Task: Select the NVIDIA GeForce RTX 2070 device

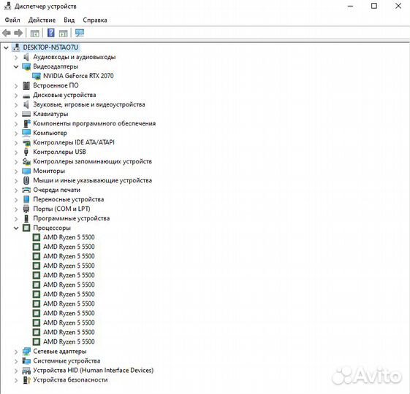Action: 78,76
